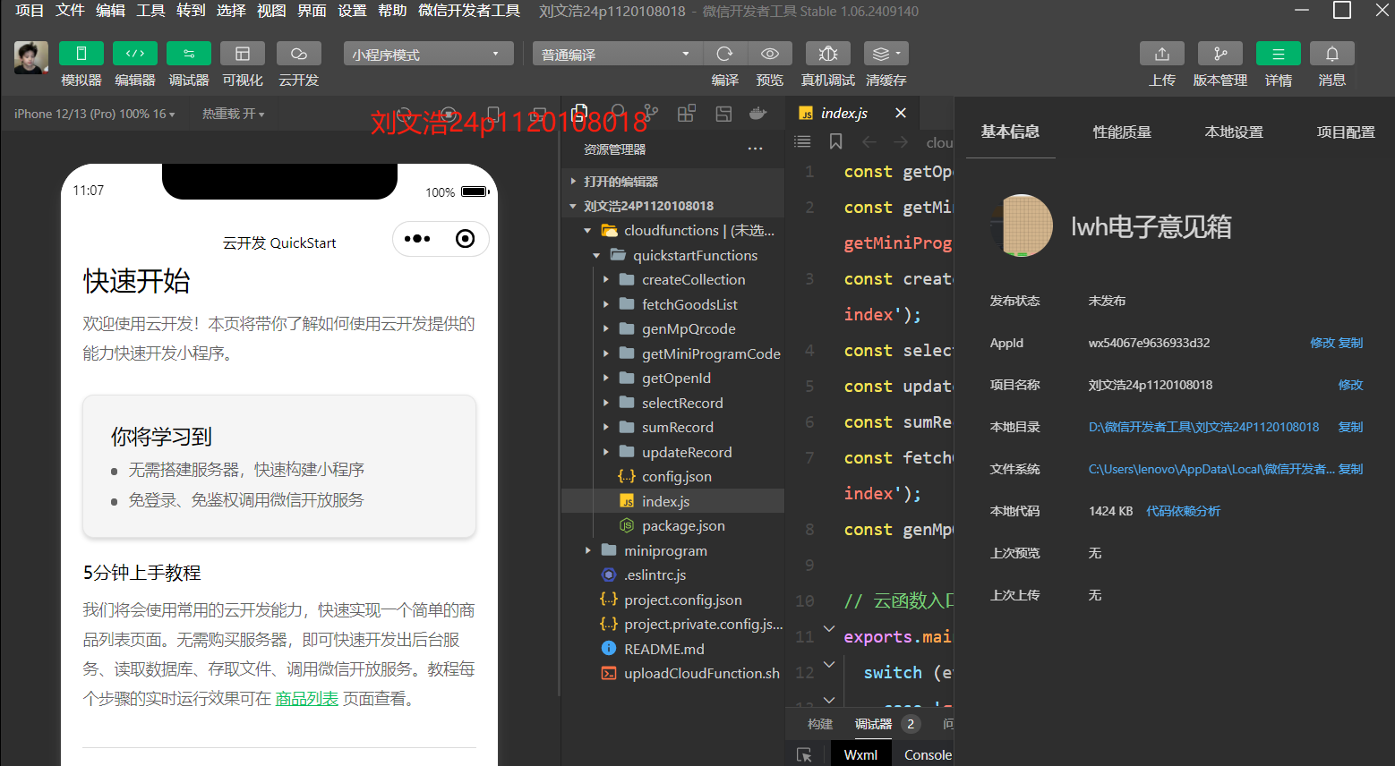Expand the miniprogram folder
Viewport: 1395px width, 766px height.
pos(587,550)
